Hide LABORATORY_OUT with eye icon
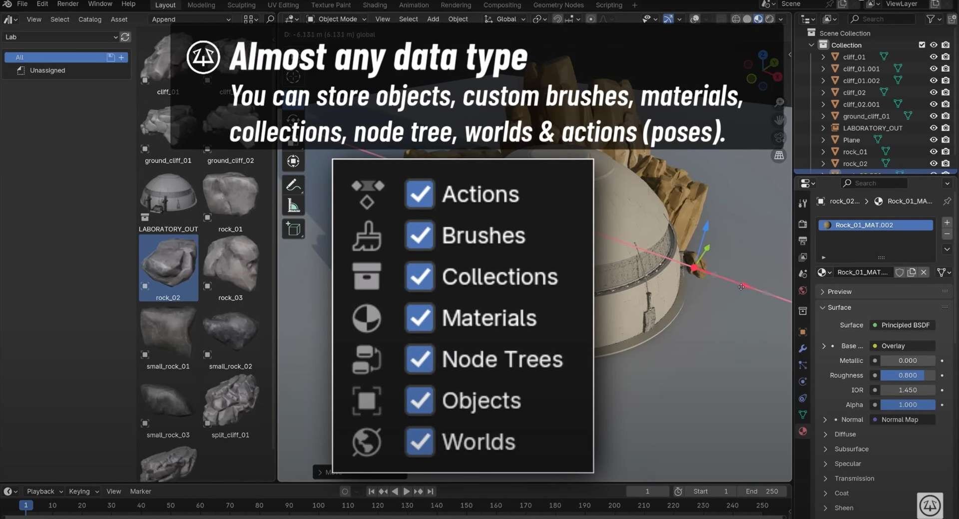Image resolution: width=959 pixels, height=519 pixels. coord(933,128)
